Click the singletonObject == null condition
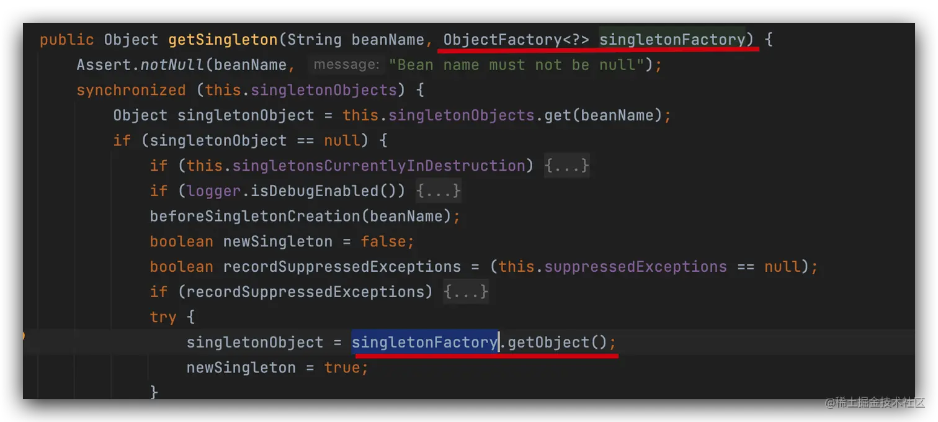 coord(254,141)
